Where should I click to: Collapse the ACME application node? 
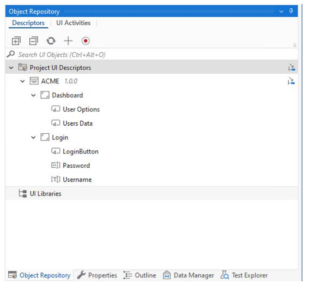23,81
